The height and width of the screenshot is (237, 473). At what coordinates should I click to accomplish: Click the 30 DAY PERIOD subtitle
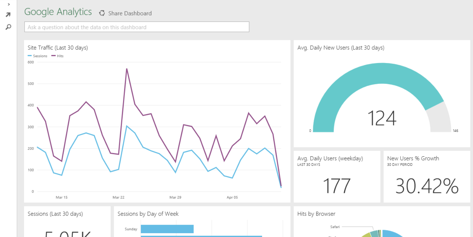400,165
